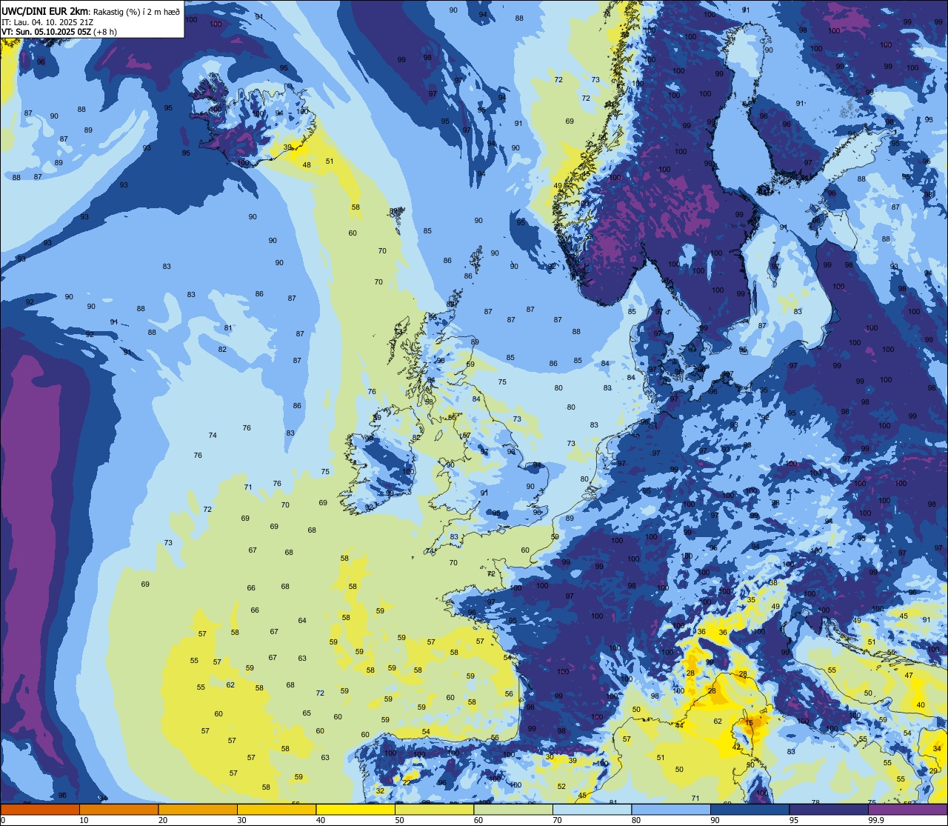Click the legend segment between 0 and 10
This screenshot has height=826, width=948.
click(x=40, y=809)
